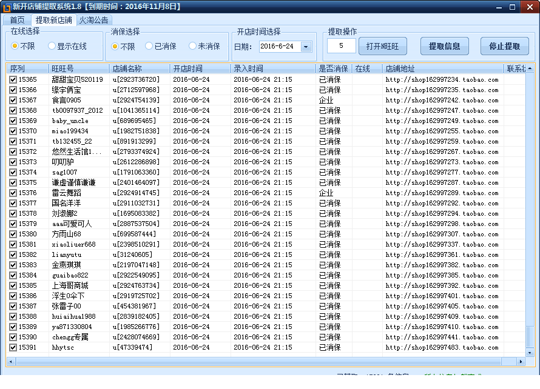
Task: Uncheck the checkbox for row 15367
Action: (13, 100)
